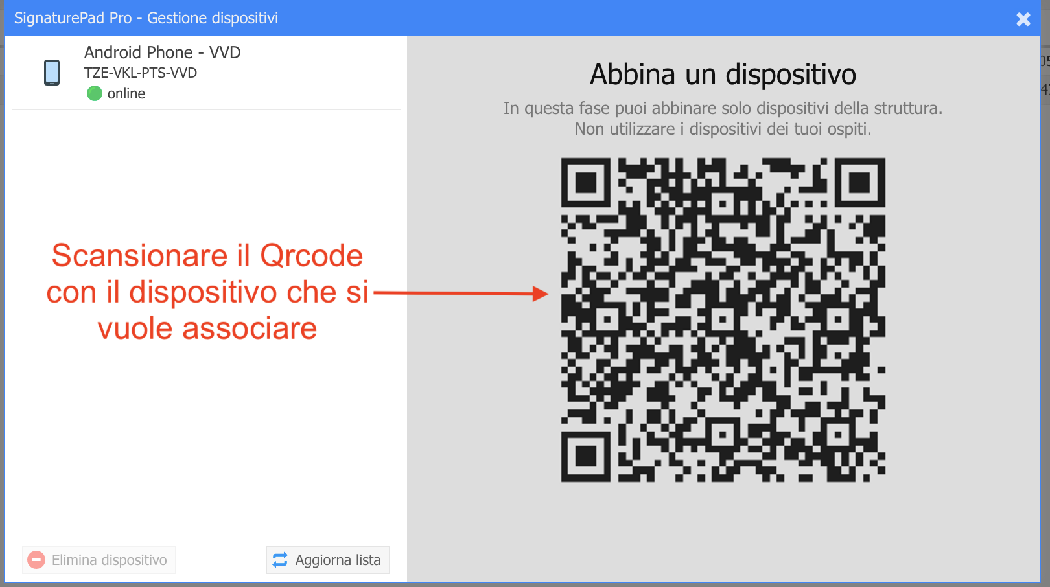Click the Abbina un dispositivo heading
The width and height of the screenshot is (1050, 587).
click(x=723, y=75)
